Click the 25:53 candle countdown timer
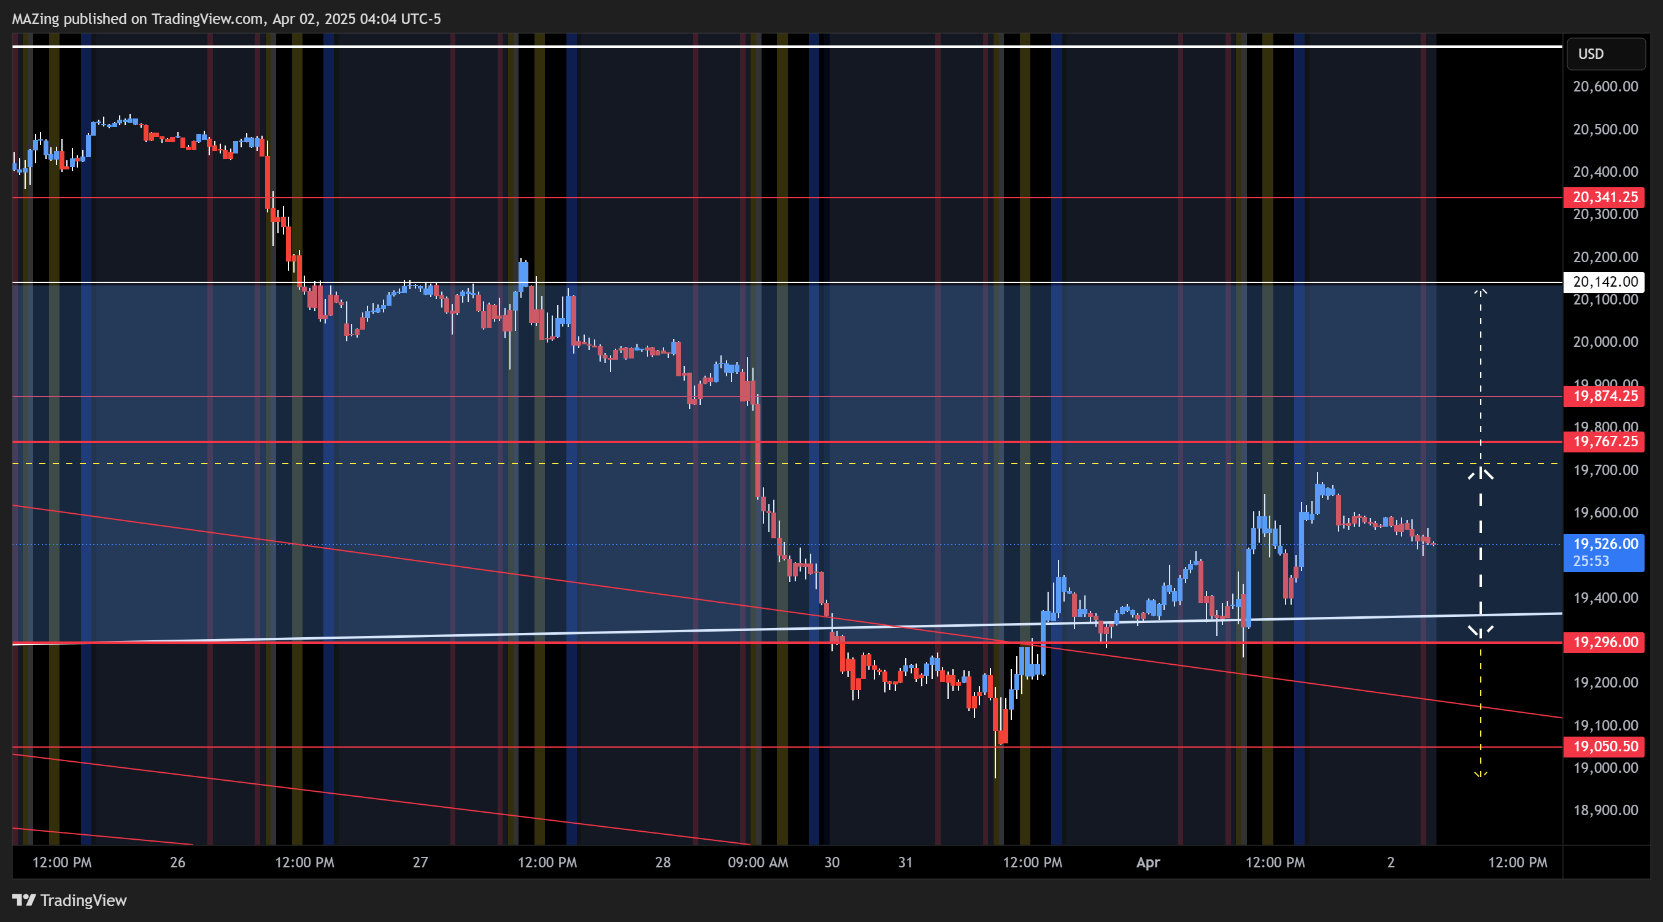 pyautogui.click(x=1591, y=561)
